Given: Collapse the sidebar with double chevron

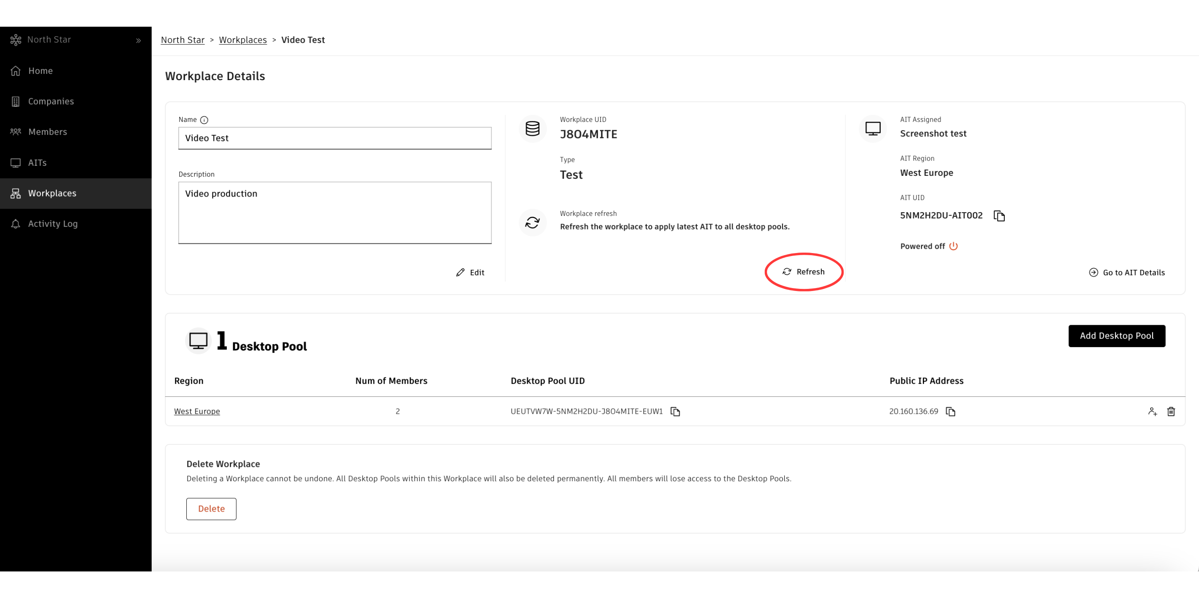Looking at the screenshot, I should (138, 40).
